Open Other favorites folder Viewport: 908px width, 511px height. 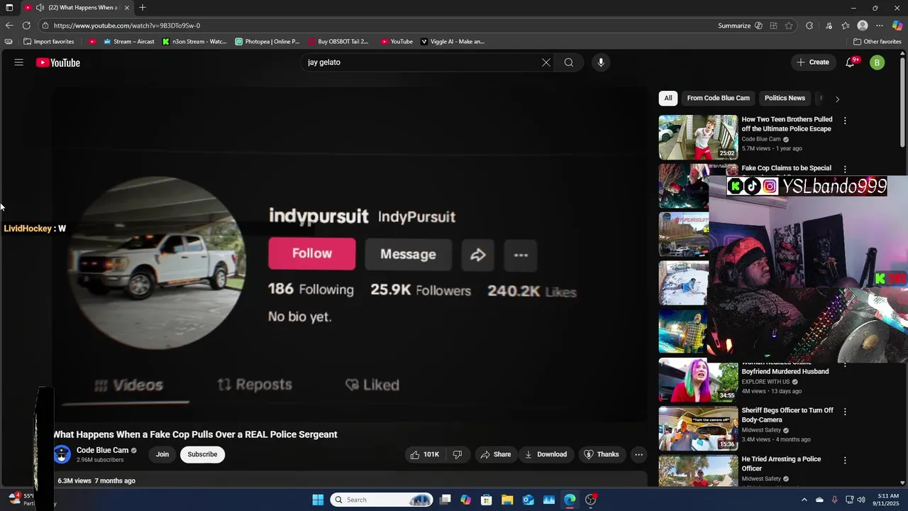[x=877, y=42]
